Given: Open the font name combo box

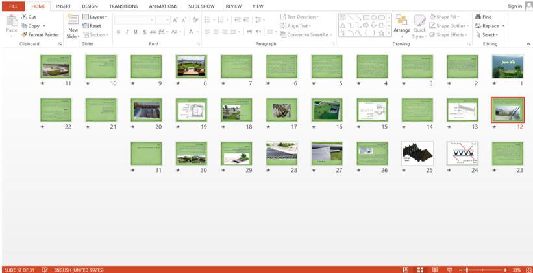Looking at the screenshot, I should pos(134,20).
